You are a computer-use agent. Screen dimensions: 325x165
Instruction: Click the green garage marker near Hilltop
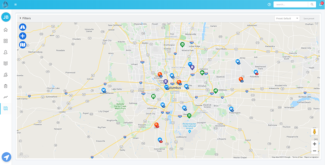pyautogui.click(x=153, y=97)
